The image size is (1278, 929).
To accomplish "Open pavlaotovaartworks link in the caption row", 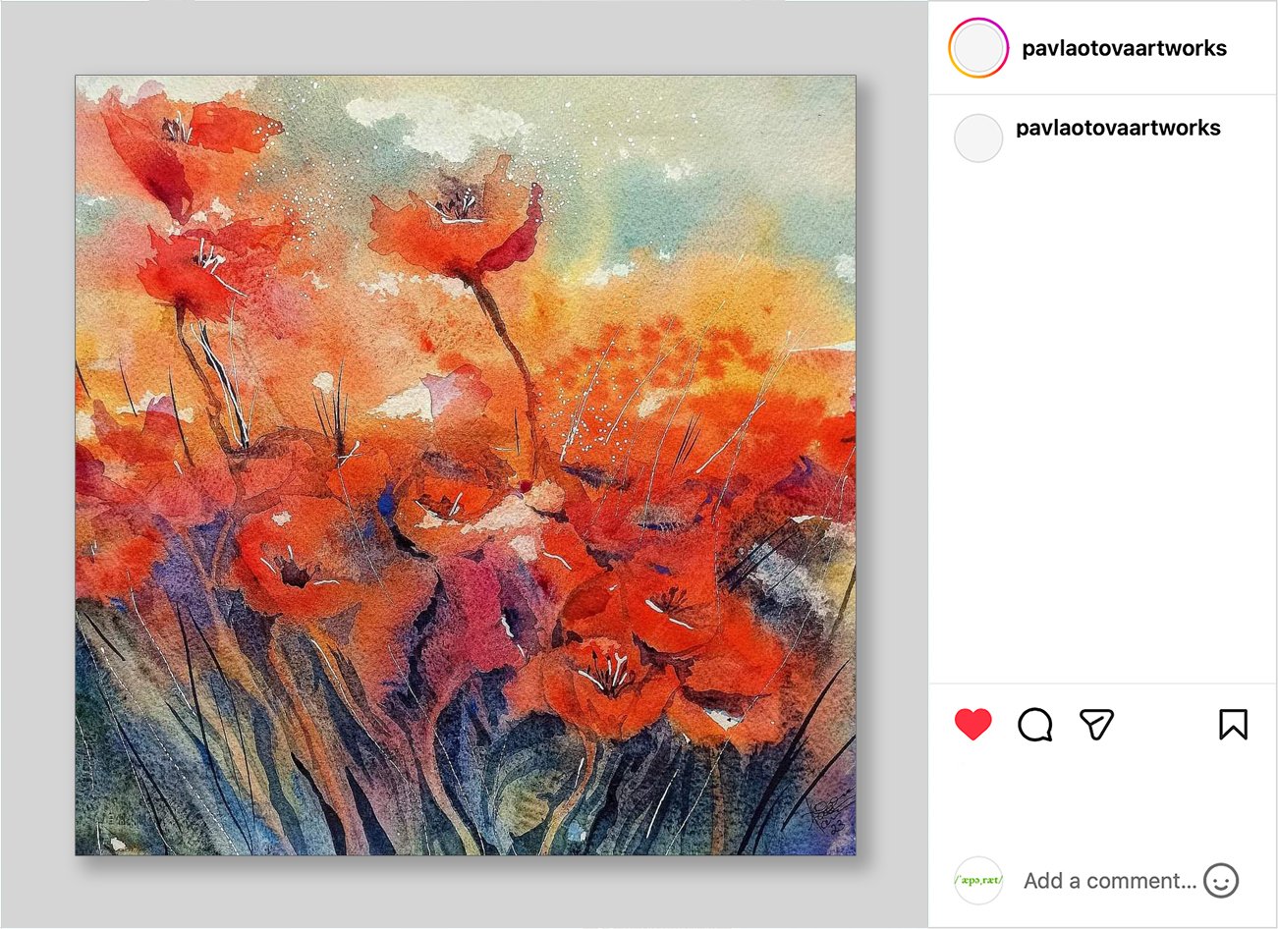I will 1118,128.
